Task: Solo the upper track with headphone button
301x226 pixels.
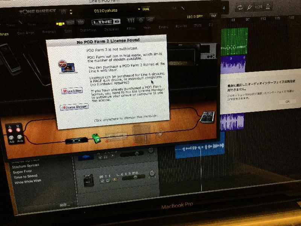Action: pos(106,157)
